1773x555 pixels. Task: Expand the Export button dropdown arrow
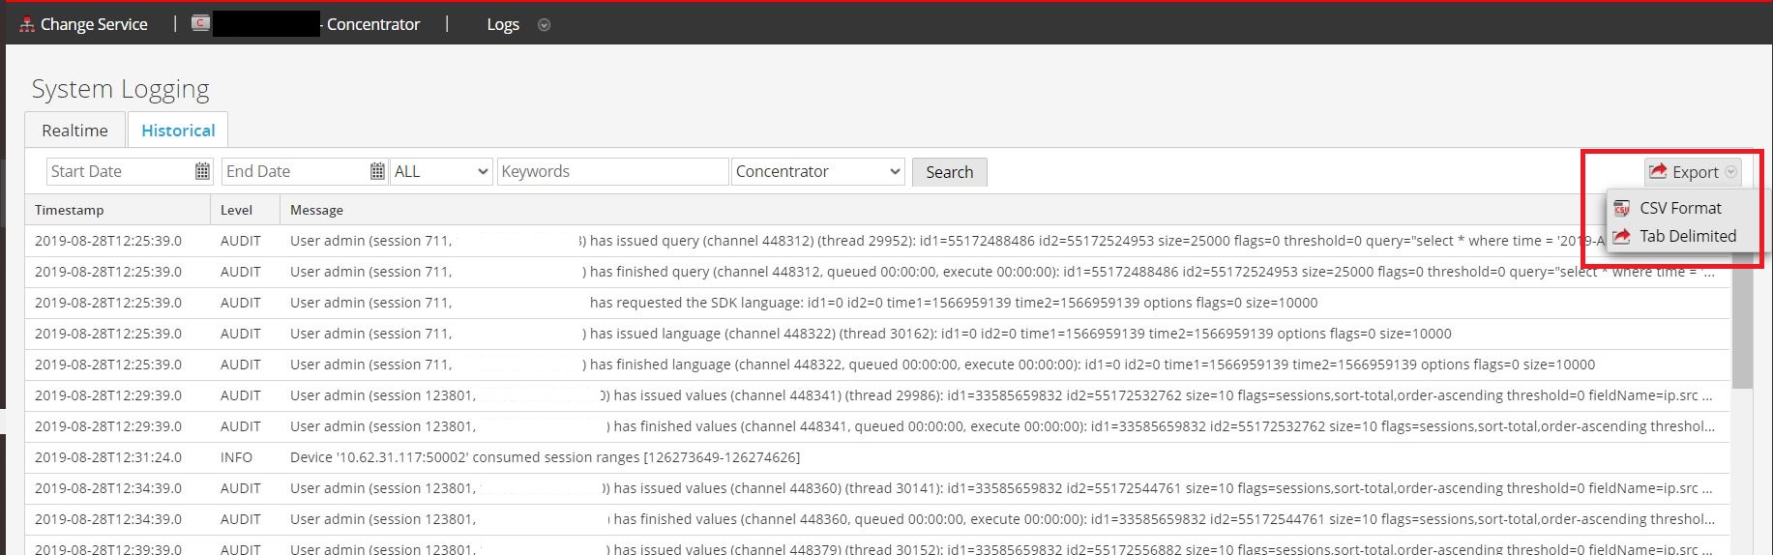[1731, 172]
